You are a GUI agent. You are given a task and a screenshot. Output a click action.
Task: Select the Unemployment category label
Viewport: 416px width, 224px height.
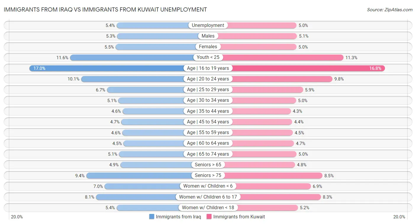pos(208,25)
